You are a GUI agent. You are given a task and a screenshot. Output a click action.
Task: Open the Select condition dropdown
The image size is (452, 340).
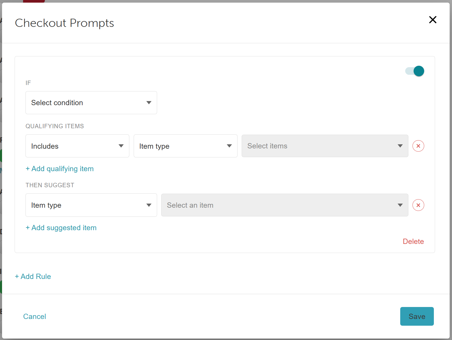click(x=91, y=103)
